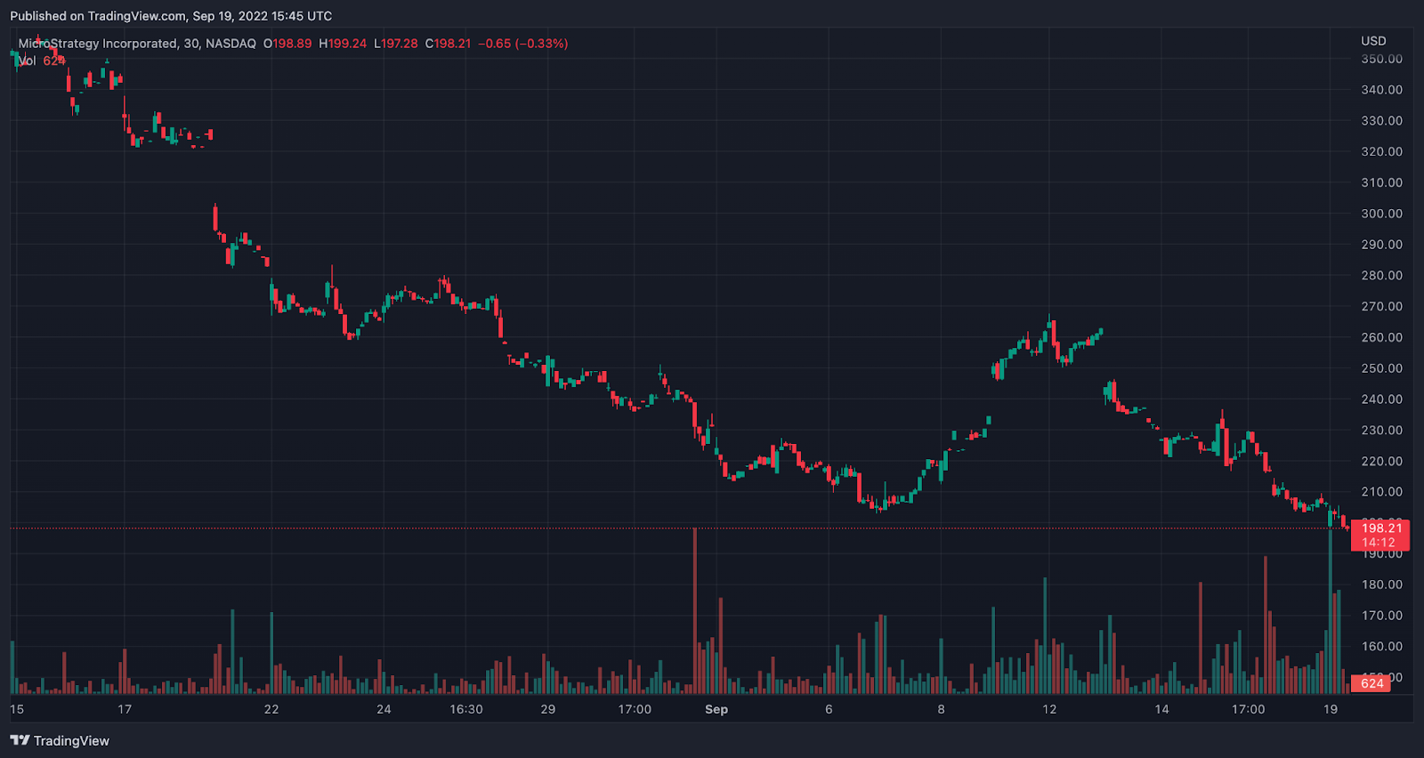The height and width of the screenshot is (758, 1424).
Task: Click the 340.00 price axis label
Action: click(x=1381, y=90)
